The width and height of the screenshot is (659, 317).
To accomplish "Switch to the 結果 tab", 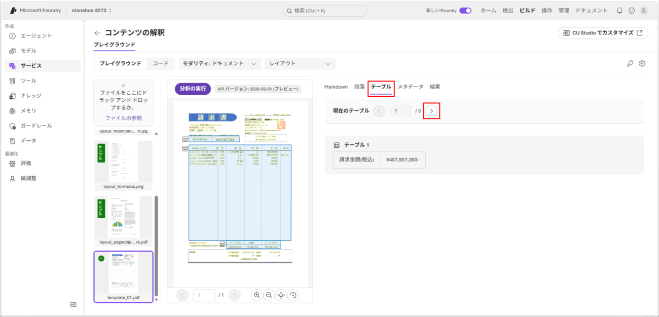I will [x=435, y=87].
